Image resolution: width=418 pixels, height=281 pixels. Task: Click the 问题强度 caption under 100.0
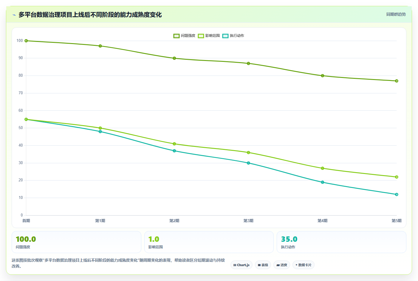click(x=23, y=247)
